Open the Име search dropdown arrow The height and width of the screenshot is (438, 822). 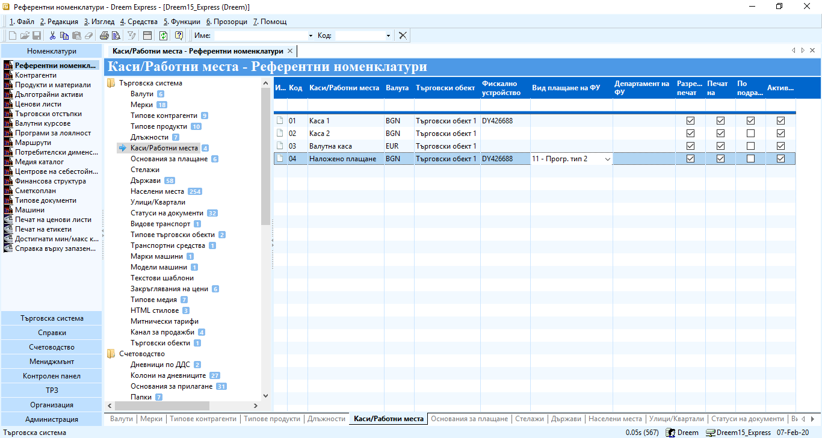pos(311,36)
